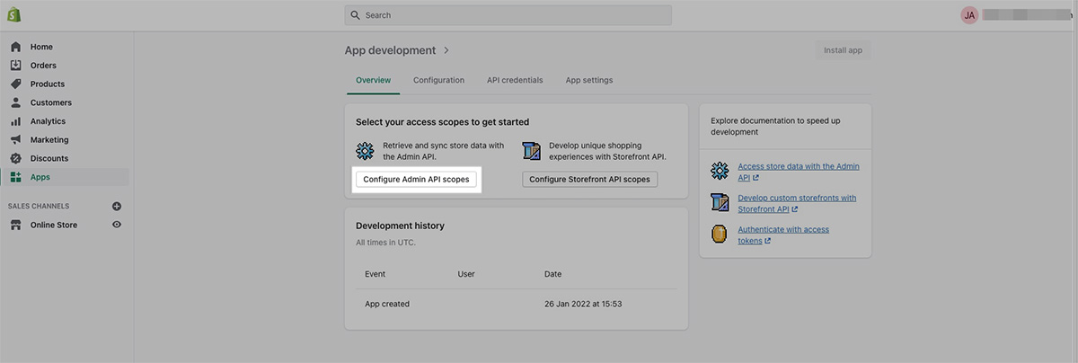Click the Online Store storefront icon
Viewport: 1078px width, 363px height.
pos(15,225)
